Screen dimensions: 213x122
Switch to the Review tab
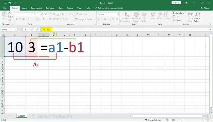70,8
